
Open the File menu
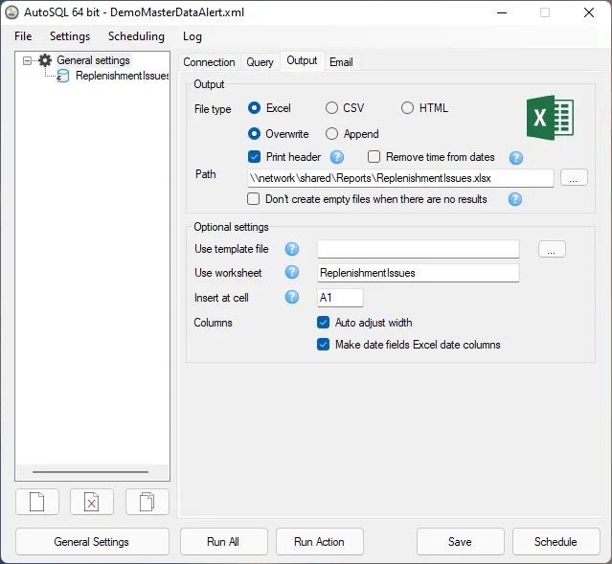(23, 36)
